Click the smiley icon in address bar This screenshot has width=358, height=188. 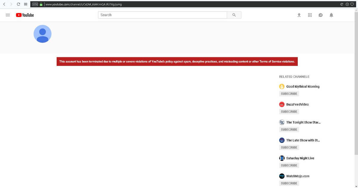pyautogui.click(x=347, y=4)
